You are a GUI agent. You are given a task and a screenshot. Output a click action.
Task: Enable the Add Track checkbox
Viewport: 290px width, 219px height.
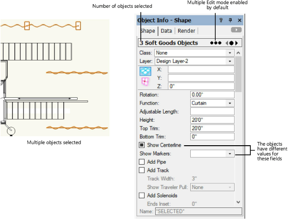point(142,171)
